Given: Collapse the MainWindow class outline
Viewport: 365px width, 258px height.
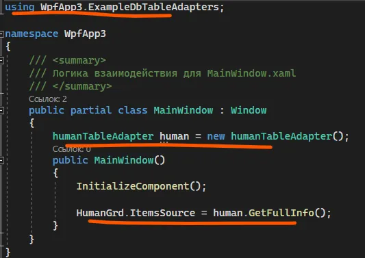Looking at the screenshot, I should pos(1,110).
